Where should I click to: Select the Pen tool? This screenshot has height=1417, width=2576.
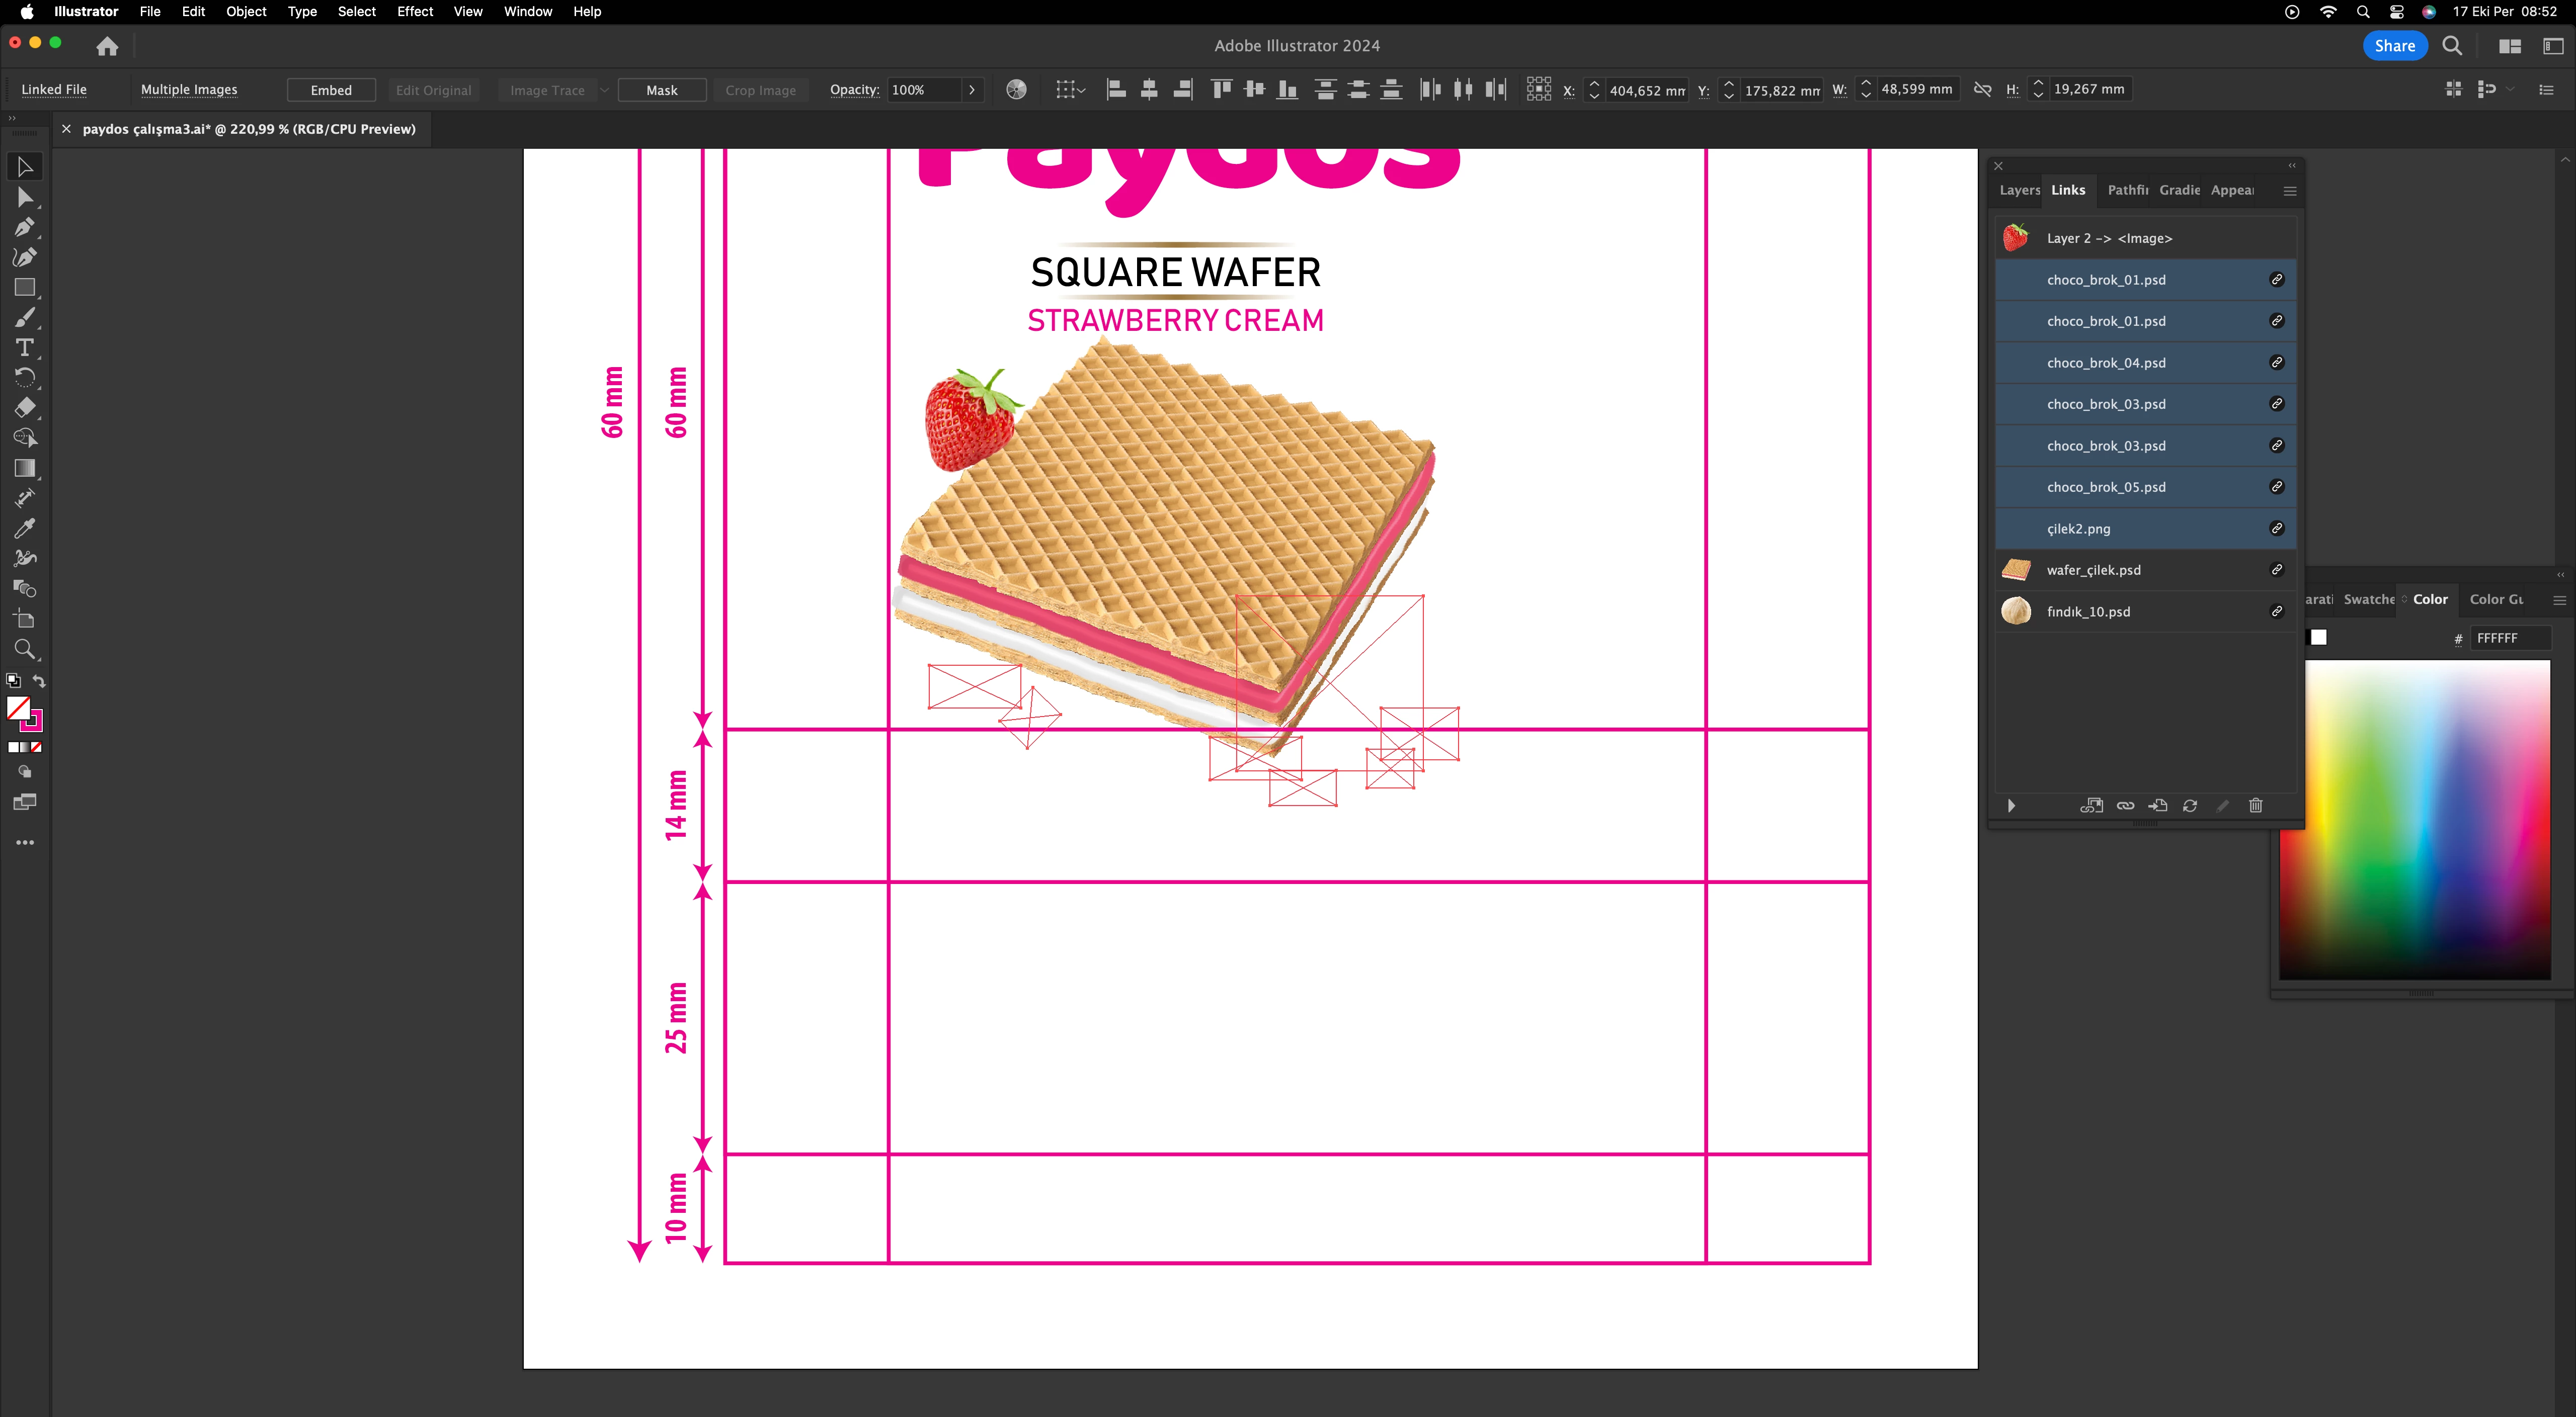click(24, 228)
